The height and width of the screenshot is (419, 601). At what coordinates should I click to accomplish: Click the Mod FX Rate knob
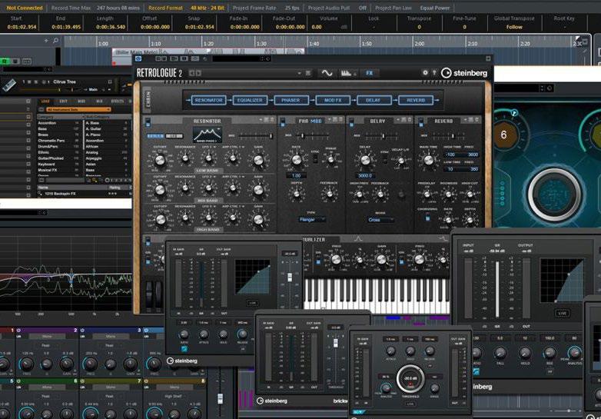tap(297, 159)
